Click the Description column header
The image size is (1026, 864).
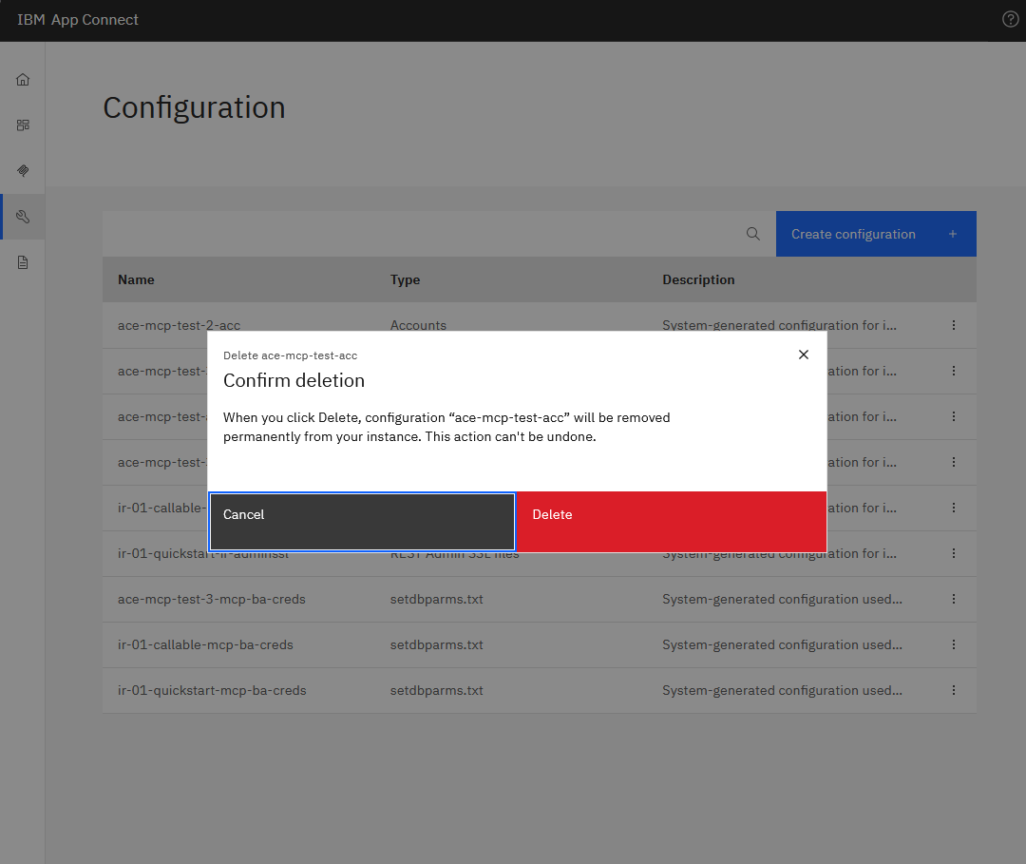[x=698, y=279]
